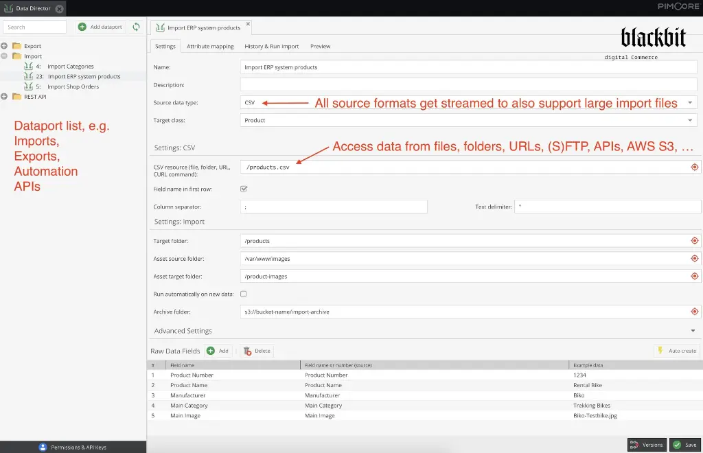Select Import Categories dataport in tree
This screenshot has height=453, width=703.
pos(71,67)
